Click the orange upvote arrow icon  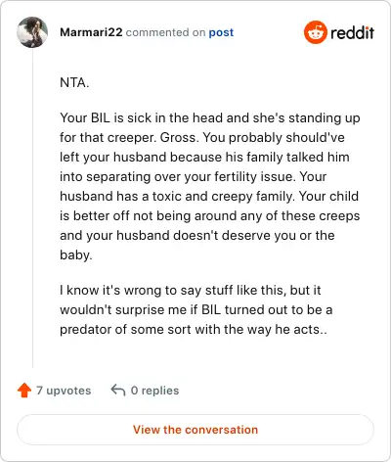tap(24, 391)
